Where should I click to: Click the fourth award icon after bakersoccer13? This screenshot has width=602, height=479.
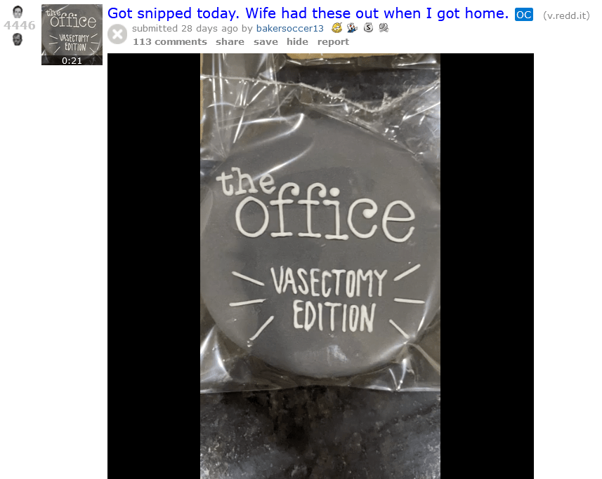pos(384,27)
